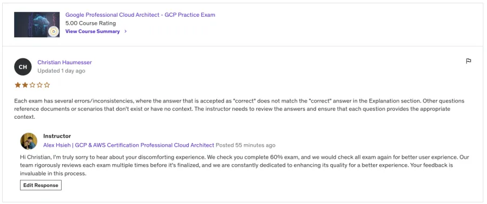Click the Instructor label above response

(x=57, y=136)
